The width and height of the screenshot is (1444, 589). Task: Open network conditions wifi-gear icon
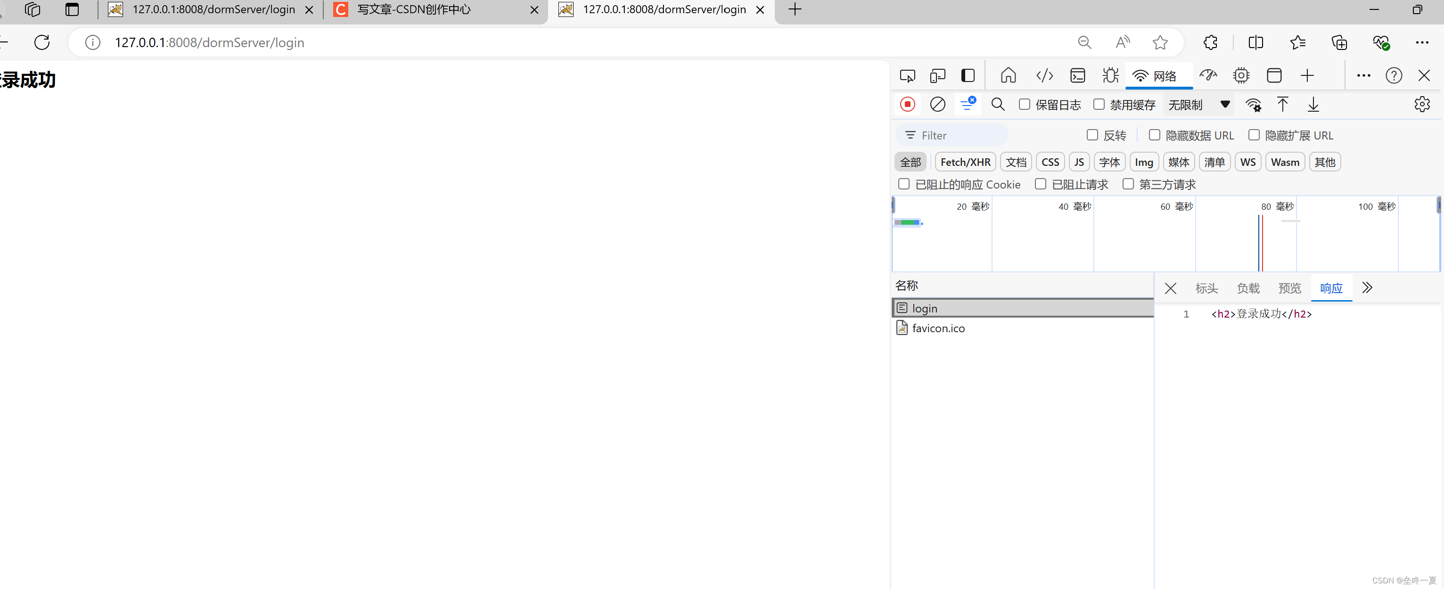(x=1254, y=105)
